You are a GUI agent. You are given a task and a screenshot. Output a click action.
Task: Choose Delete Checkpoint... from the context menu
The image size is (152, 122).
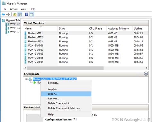pyautogui.click(x=66, y=103)
